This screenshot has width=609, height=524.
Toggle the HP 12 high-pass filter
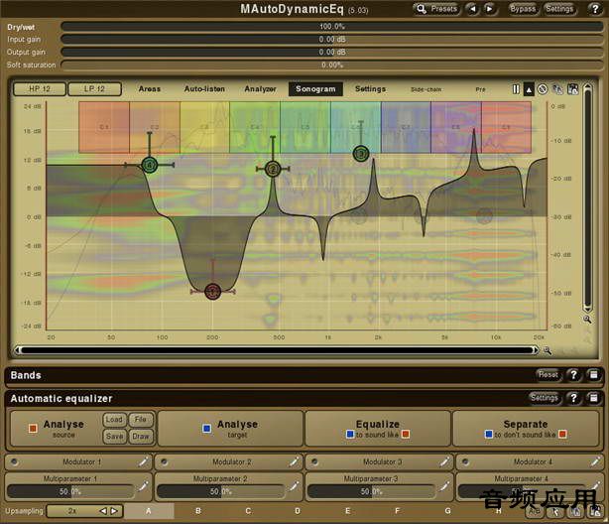(40, 89)
